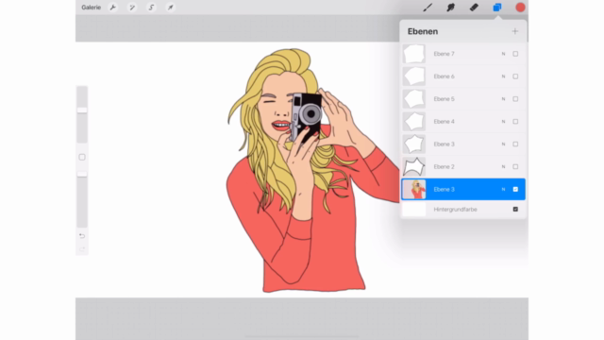Select the Ebene 6 layer thumbnail
Viewport: 604px width, 340px height.
(x=414, y=76)
